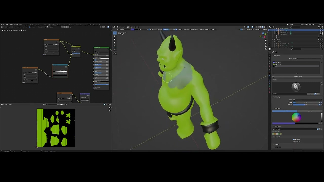Switch to the Sculpting workspace tab
Screen dimensions: 324x182
38,25
